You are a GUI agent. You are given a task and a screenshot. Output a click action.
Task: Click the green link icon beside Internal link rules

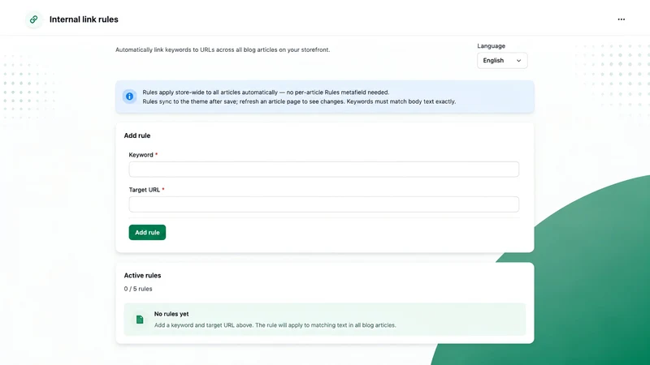tap(33, 19)
